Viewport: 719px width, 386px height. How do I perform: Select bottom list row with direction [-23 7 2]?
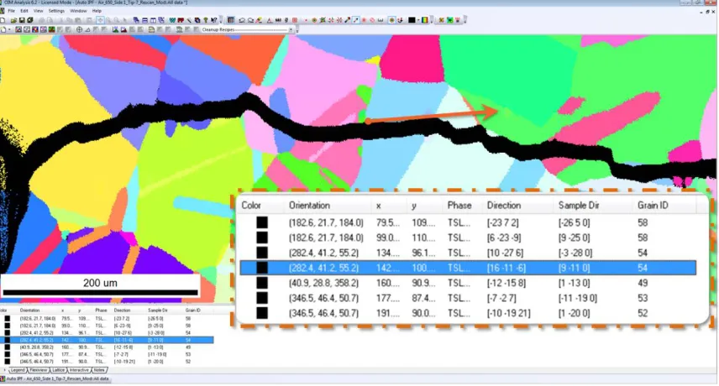tap(107, 318)
